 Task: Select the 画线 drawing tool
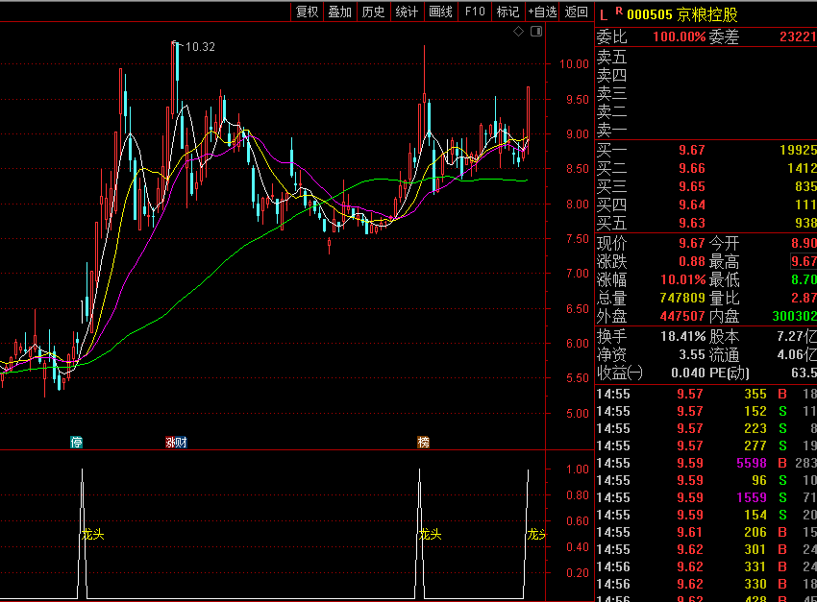pos(440,12)
